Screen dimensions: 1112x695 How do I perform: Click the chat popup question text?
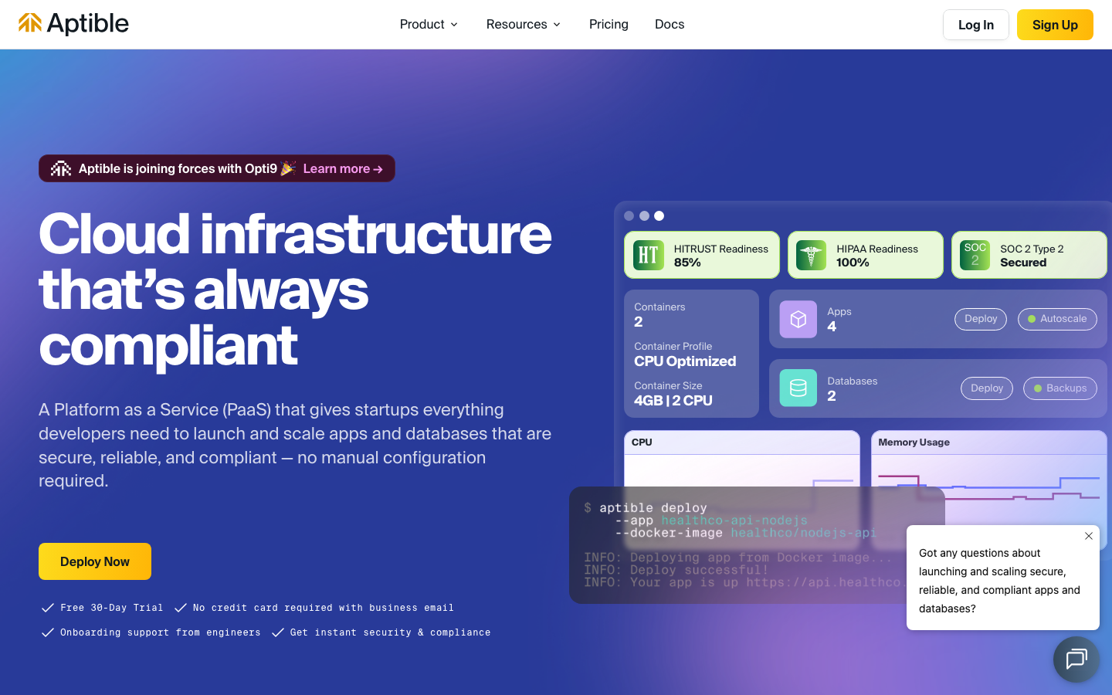point(999,581)
